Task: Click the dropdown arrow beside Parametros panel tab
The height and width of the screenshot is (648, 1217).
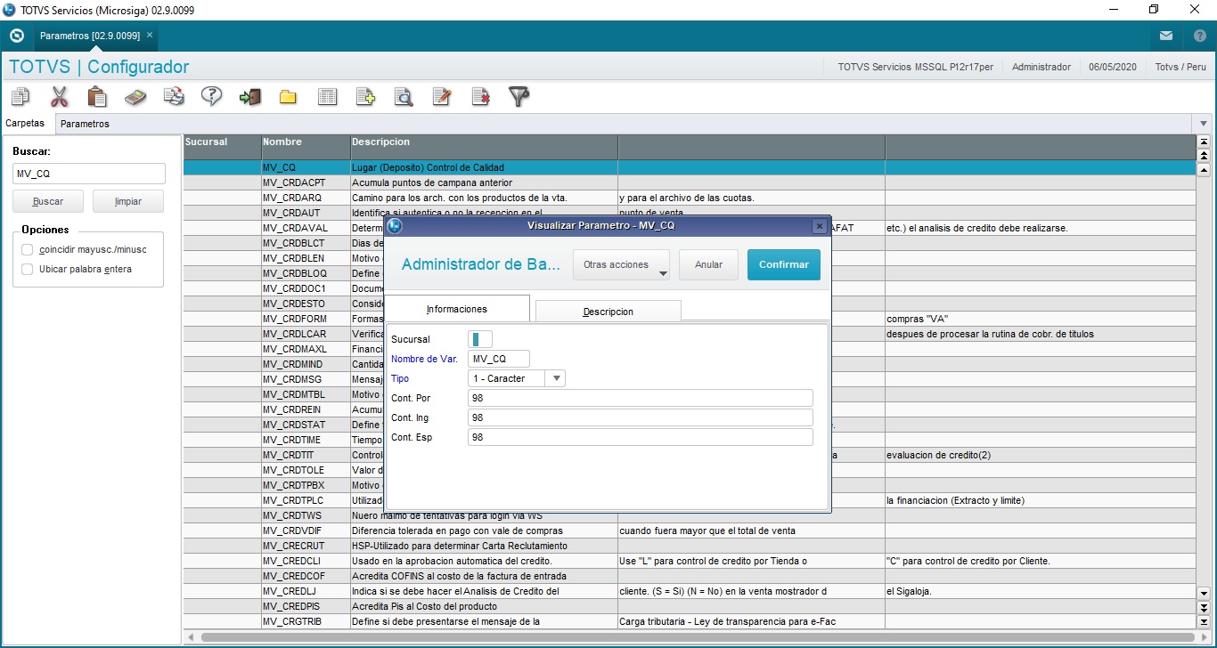Action: click(x=1204, y=124)
